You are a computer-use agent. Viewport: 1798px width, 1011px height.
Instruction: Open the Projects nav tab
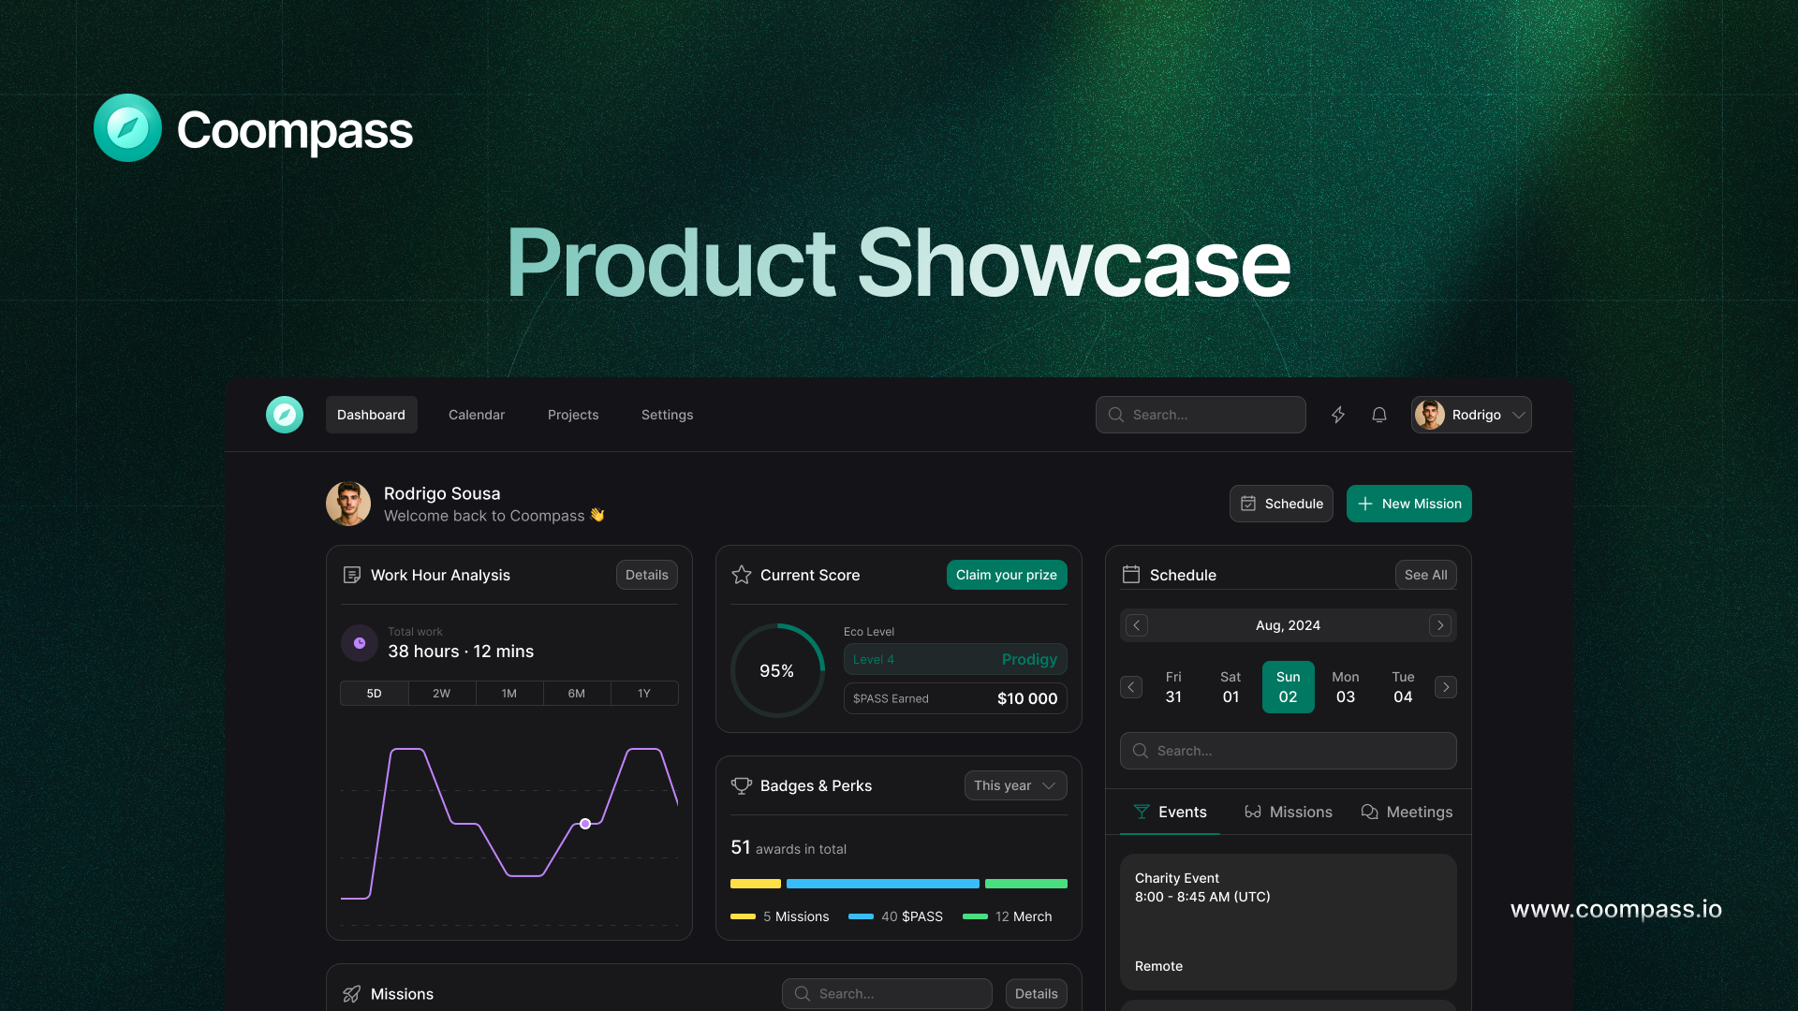[573, 415]
